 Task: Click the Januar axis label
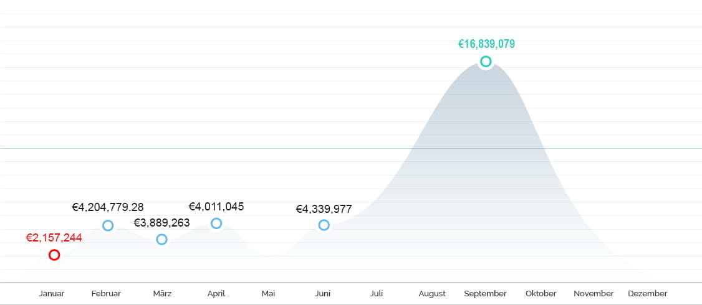(x=52, y=294)
